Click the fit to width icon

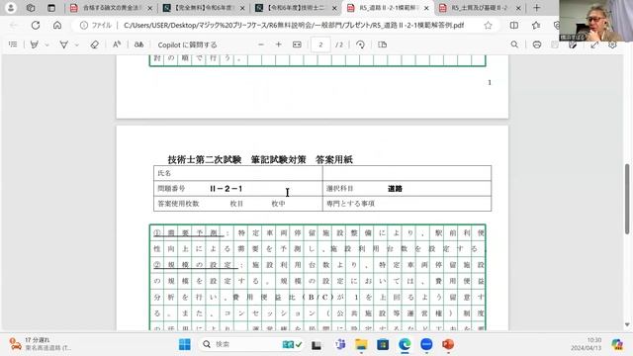(297, 44)
